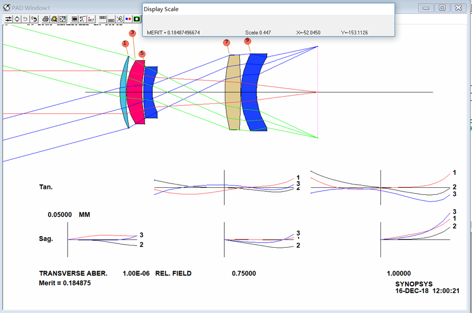Image resolution: width=472 pixels, height=313 pixels.
Task: Click the 1.00000 relative field label
Action: [x=399, y=273]
